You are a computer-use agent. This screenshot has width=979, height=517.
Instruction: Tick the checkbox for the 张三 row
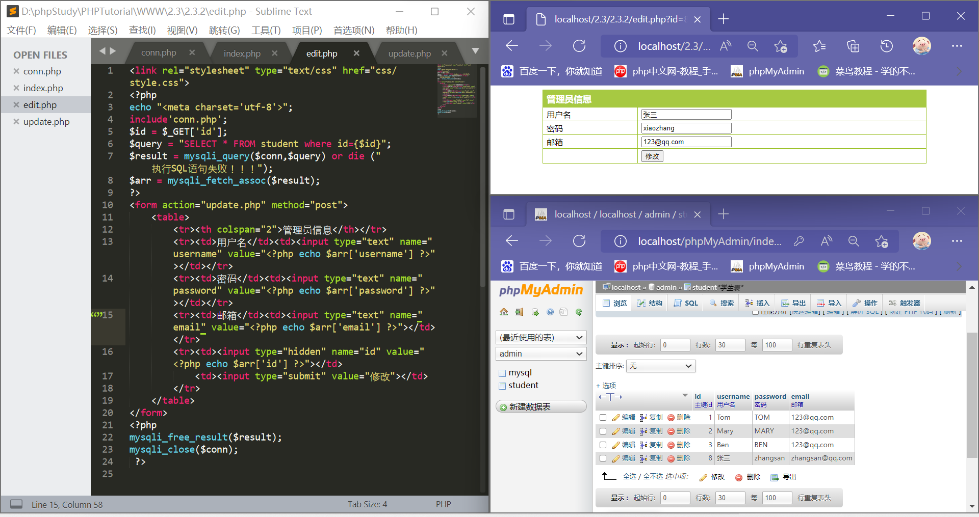coord(603,458)
